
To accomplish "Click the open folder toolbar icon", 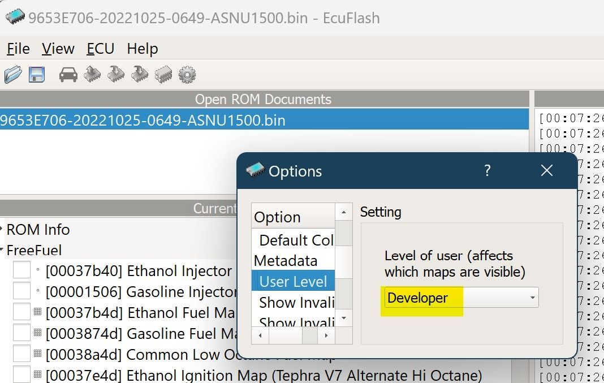I will 12,75.
